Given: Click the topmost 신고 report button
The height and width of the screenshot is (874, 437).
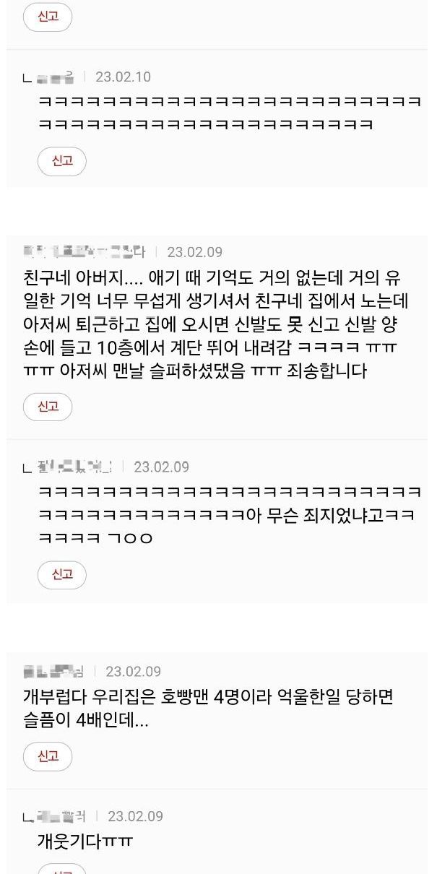Looking at the screenshot, I should click(x=48, y=16).
